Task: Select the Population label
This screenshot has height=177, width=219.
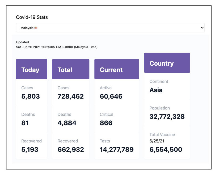Action: [159, 108]
